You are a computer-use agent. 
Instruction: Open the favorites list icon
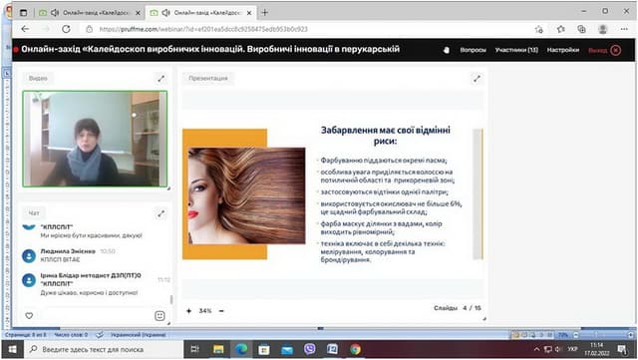pyautogui.click(x=560, y=29)
